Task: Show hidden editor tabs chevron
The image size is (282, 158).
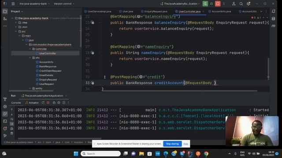Action: point(261,11)
